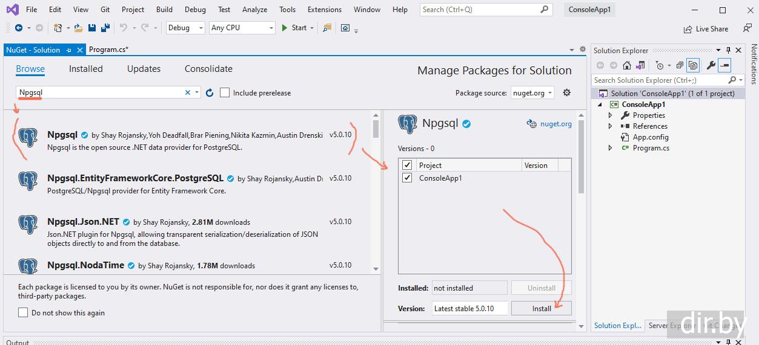Click the Save All toolbar icon
The width and height of the screenshot is (759, 345).
pyautogui.click(x=105, y=28)
